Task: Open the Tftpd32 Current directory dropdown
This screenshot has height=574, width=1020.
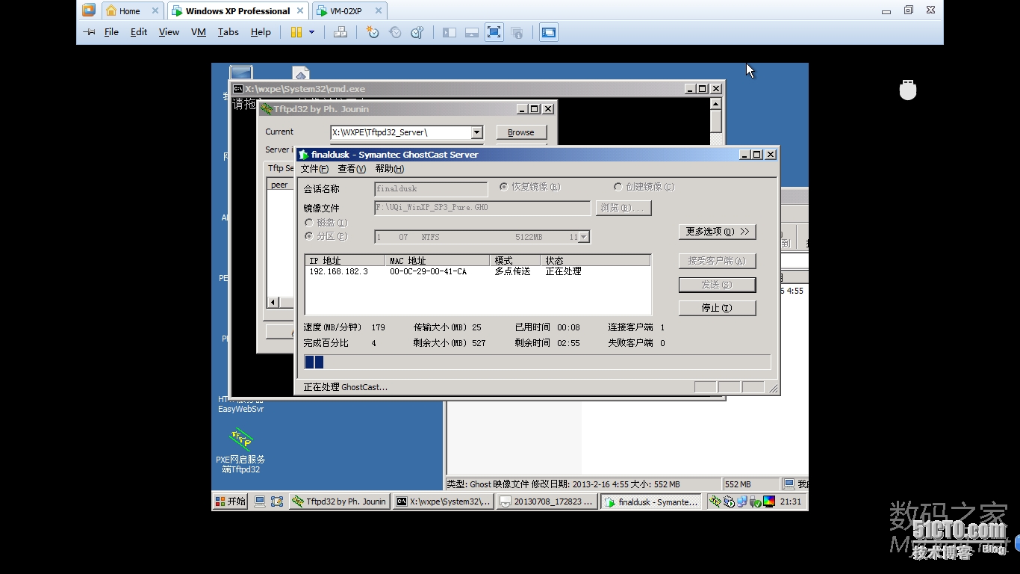Action: [x=477, y=132]
